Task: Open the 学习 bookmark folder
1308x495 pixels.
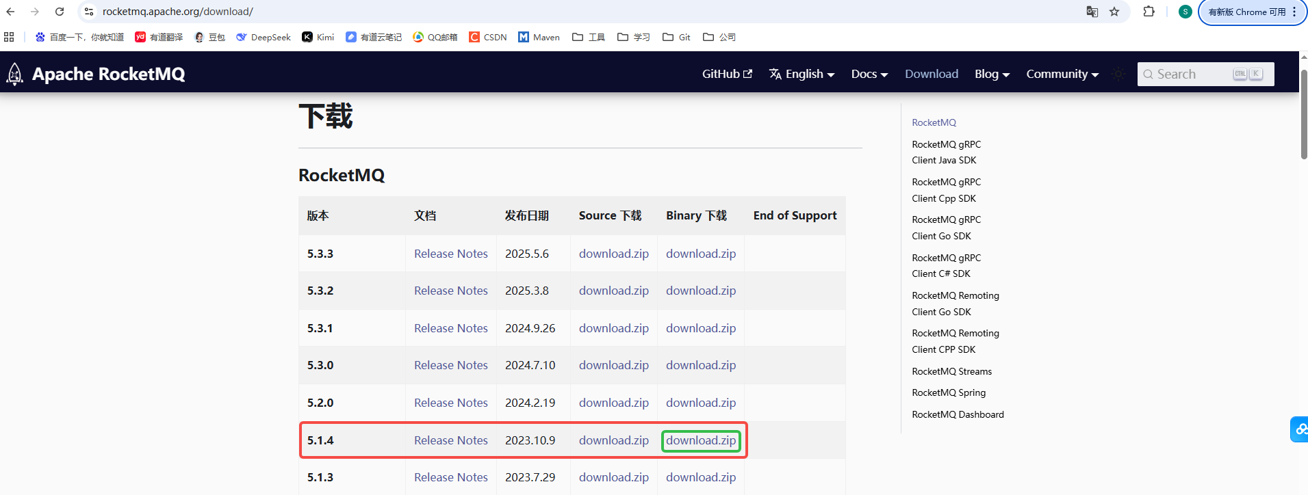Action: click(x=634, y=37)
